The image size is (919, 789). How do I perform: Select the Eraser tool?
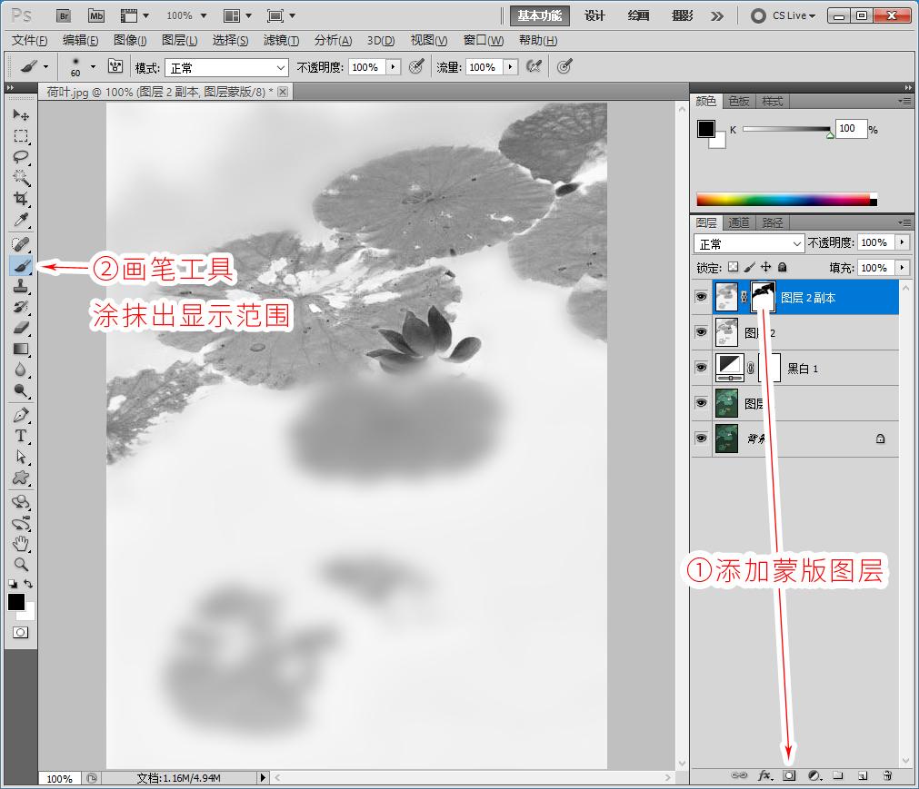21,328
